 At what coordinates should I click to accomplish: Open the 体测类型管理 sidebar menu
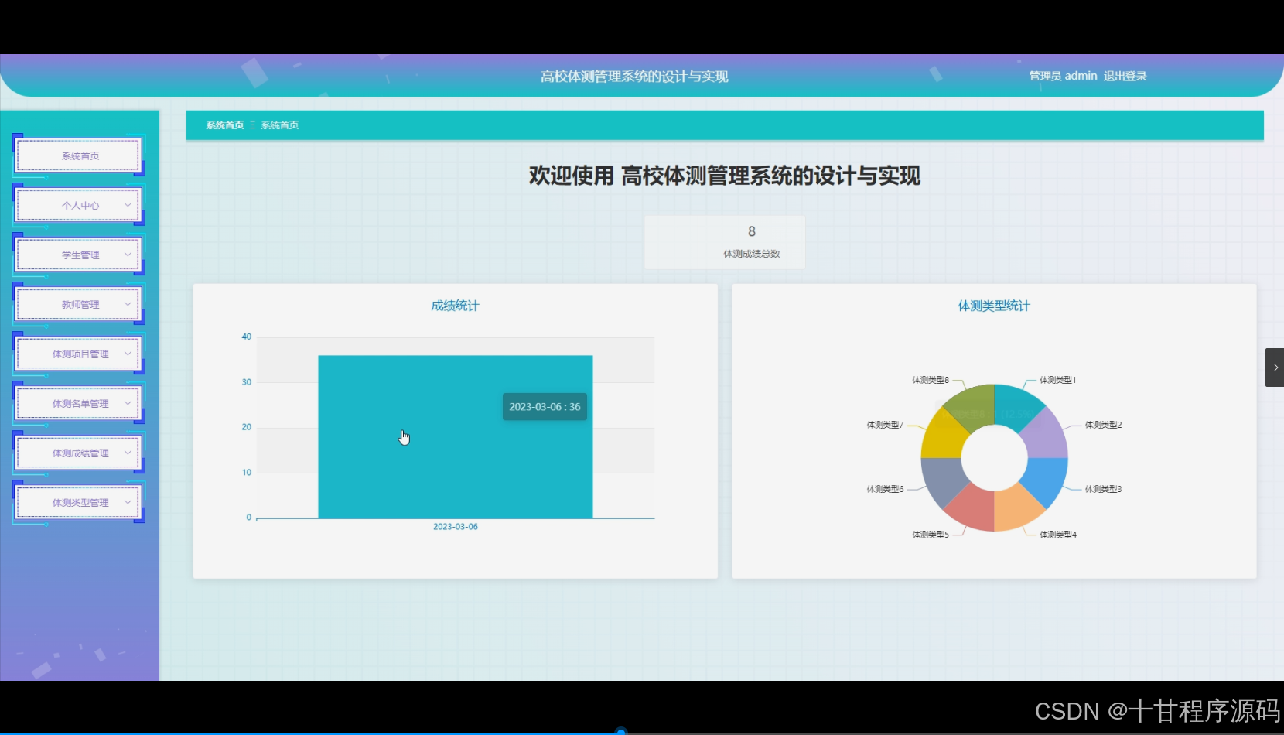[x=78, y=502]
